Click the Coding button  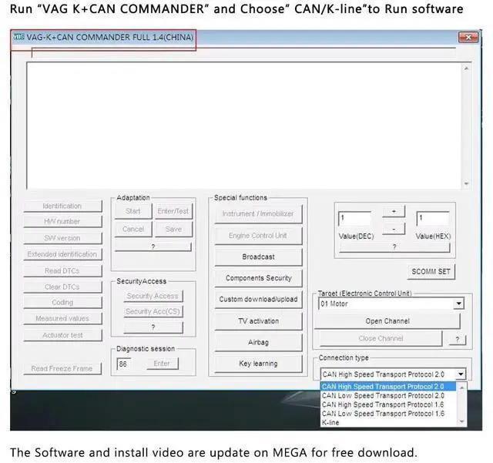point(62,302)
